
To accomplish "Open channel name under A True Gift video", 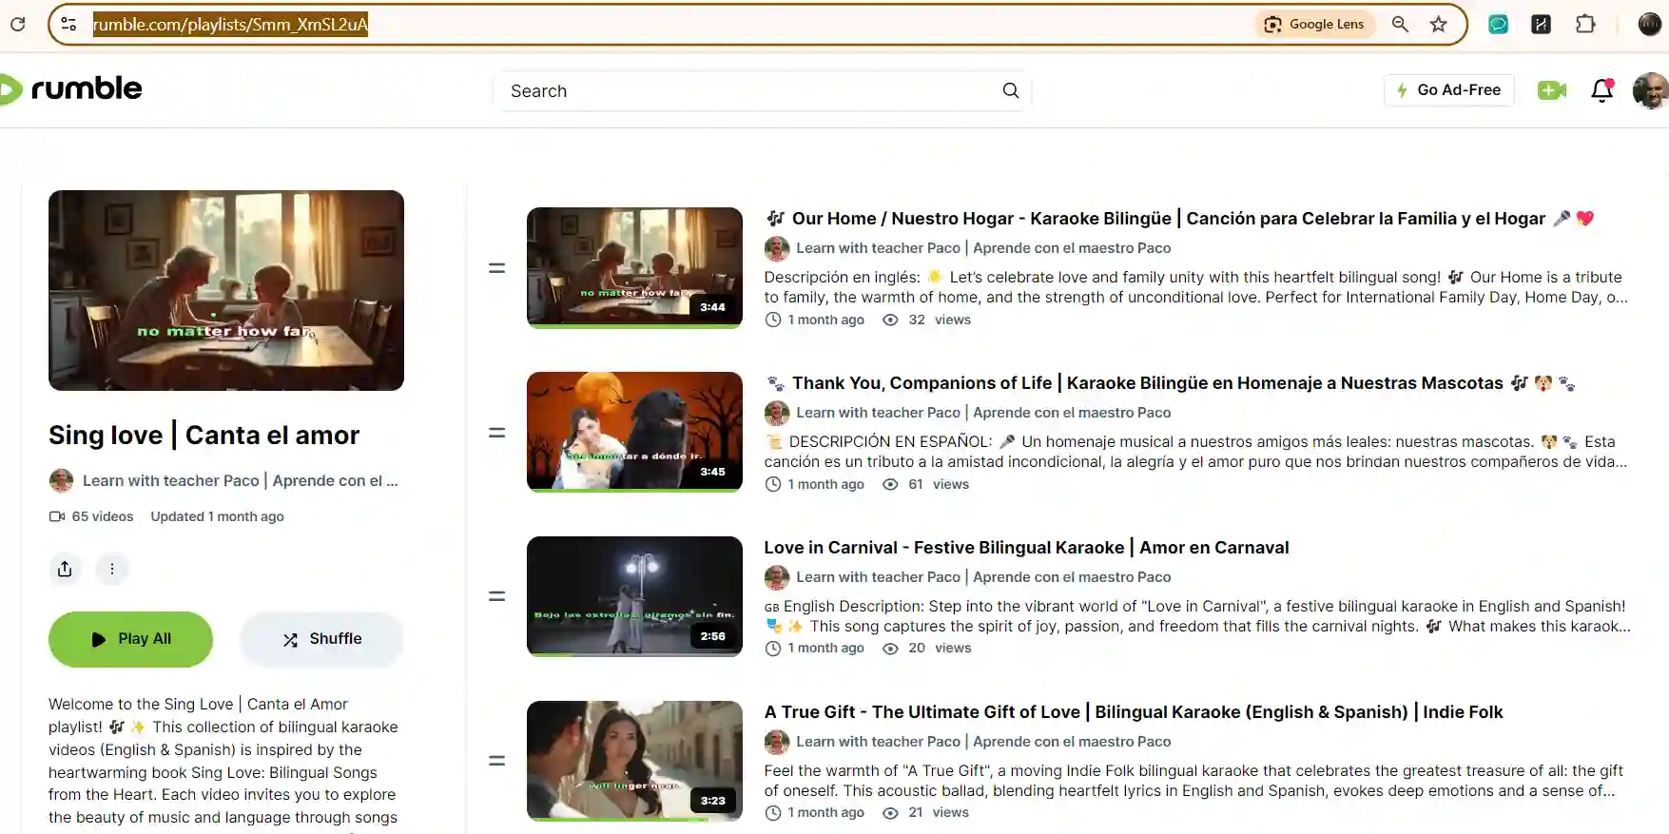I will click(x=983, y=741).
